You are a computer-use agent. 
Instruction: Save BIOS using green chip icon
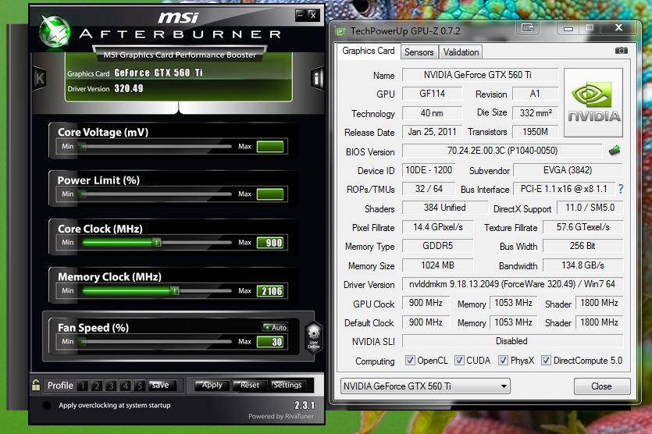pos(615,150)
